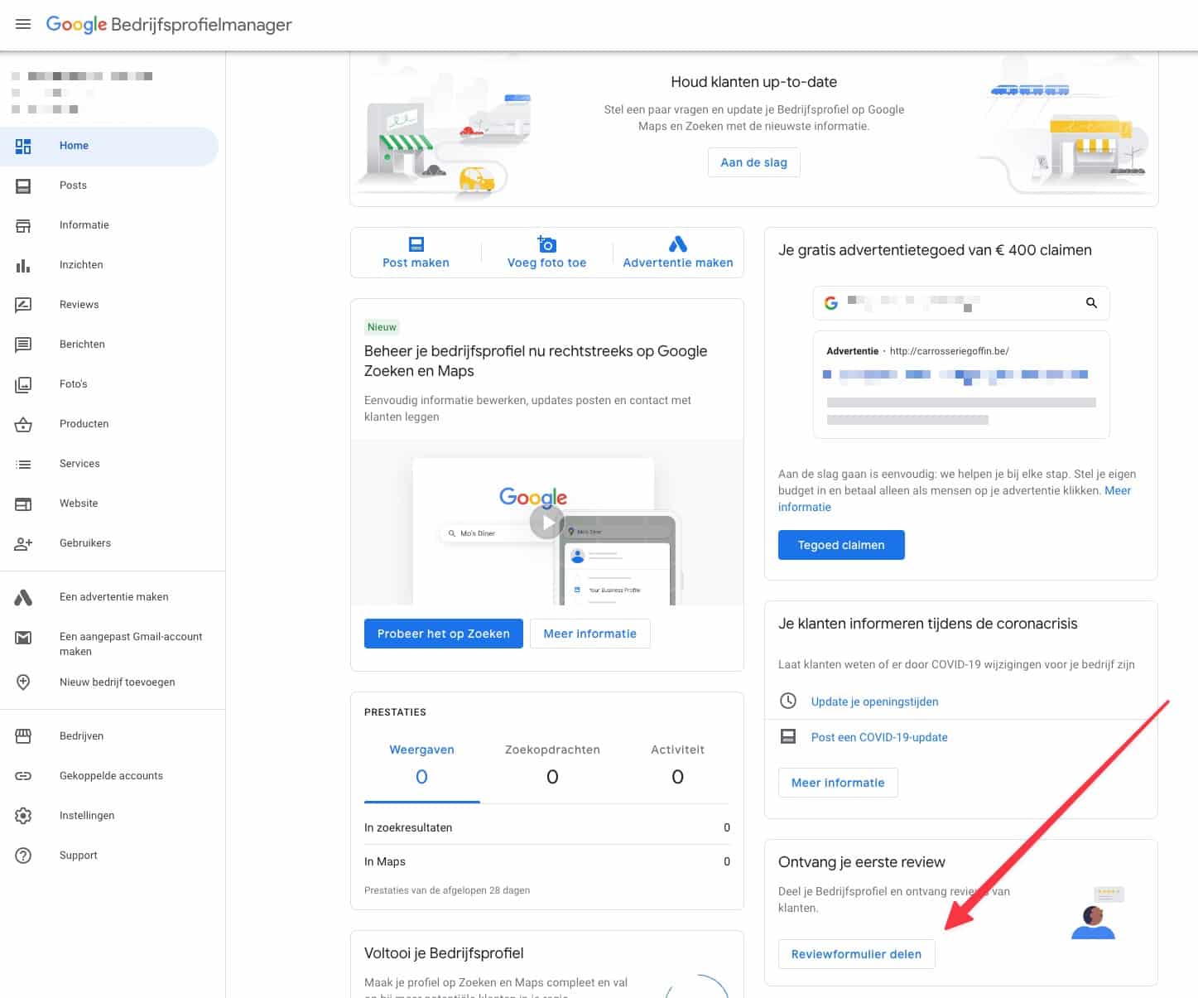Open the Post een COVID-19-update link
Viewport: 1198px width, 998px height.
click(879, 737)
